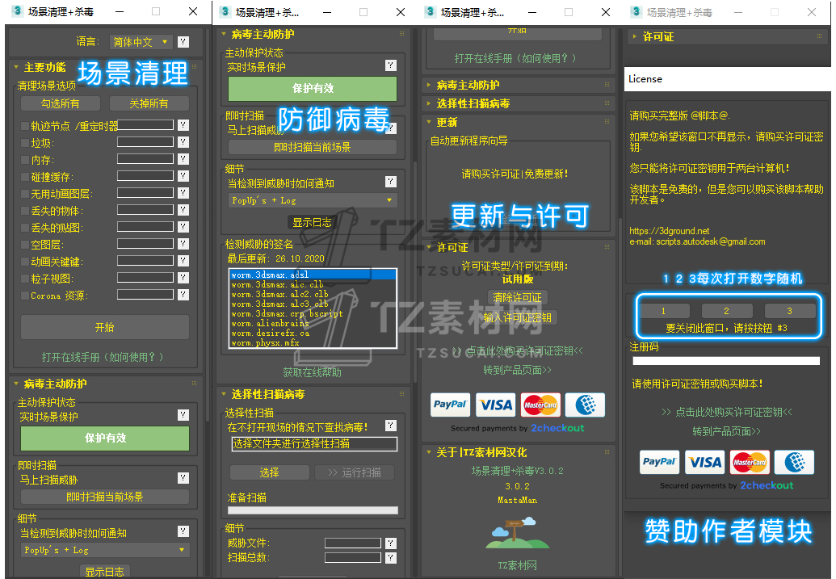Click the 勾选所有 button
The image size is (836, 579).
point(61,103)
